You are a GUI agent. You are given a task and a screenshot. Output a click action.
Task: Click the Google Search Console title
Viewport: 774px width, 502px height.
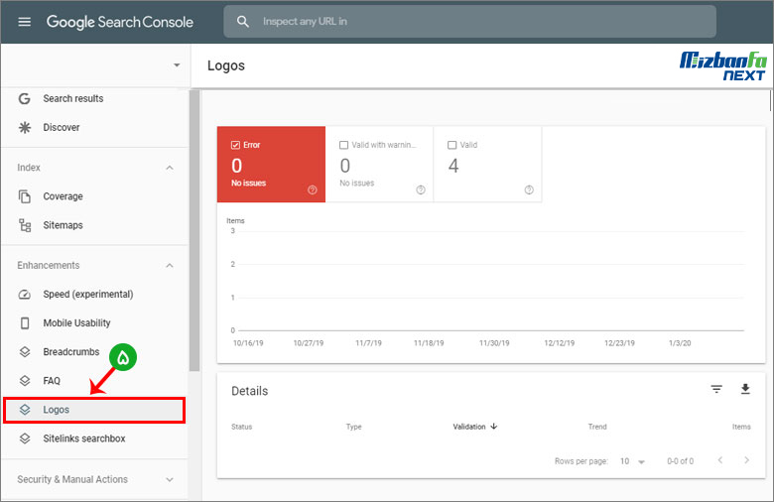120,22
